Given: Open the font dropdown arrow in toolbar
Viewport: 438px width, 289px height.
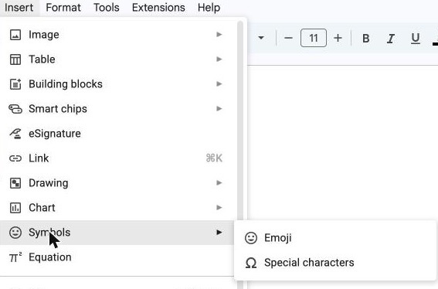Looking at the screenshot, I should pos(261,38).
